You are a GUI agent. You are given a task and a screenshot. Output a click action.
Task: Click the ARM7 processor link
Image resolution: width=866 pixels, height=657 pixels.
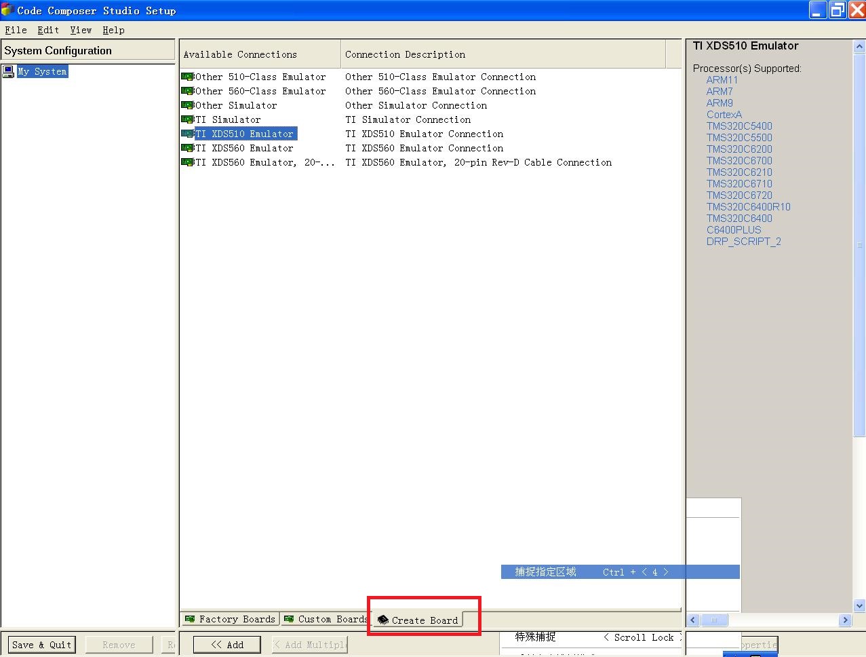coord(720,92)
